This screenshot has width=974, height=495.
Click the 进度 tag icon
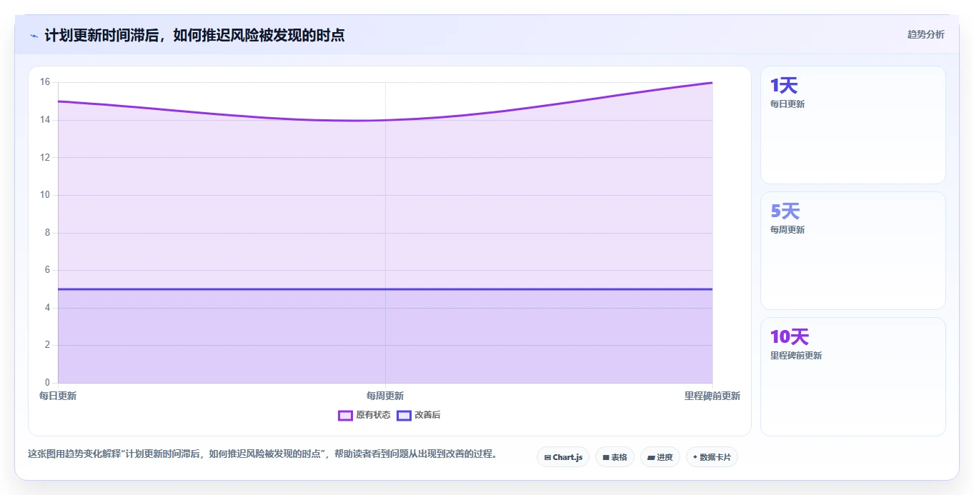[651, 457]
